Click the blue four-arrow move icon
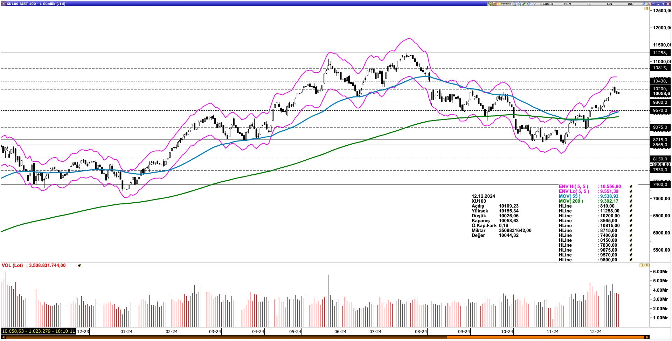Screen dimensions: 672x341 tap(529, 4)
